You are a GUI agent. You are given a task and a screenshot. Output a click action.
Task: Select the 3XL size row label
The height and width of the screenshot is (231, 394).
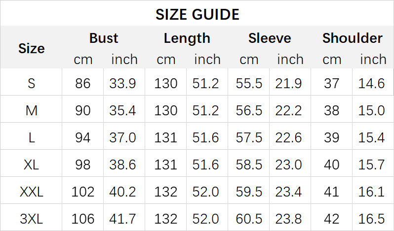point(31,218)
